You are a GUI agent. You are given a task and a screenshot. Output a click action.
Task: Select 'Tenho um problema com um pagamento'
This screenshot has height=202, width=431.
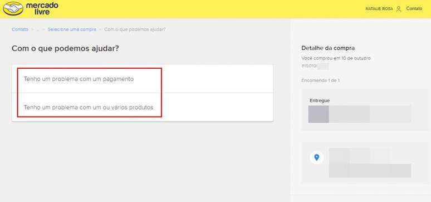click(x=143, y=79)
